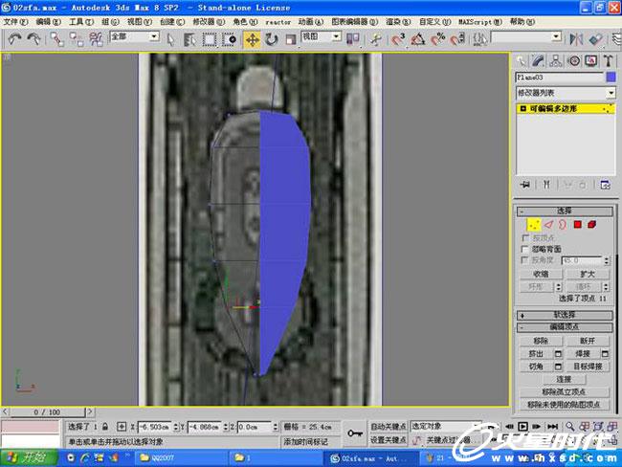The height and width of the screenshot is (467, 622).
Task: Select Border sub-object level icon
Action: pos(563,225)
